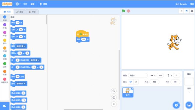Click the sprite direction field 90
The width and height of the screenshot is (195, 110).
(175, 82)
